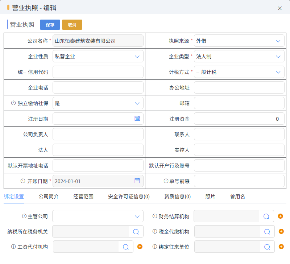Switch to the 安全许可证信息(0) tab

pyautogui.click(x=129, y=197)
